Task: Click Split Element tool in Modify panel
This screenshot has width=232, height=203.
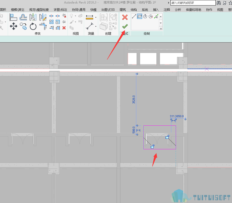Action: (x=51, y=16)
